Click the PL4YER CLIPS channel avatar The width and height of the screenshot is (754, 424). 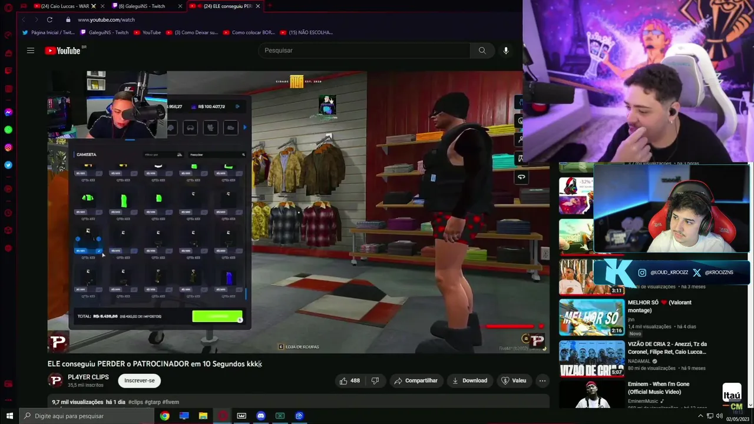pos(56,380)
